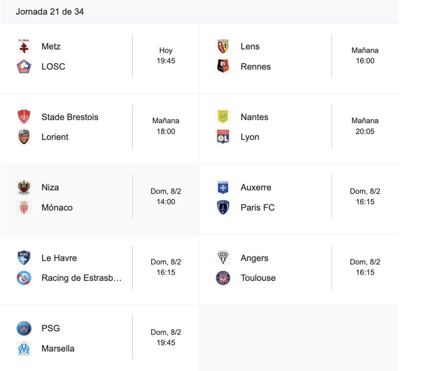Screen dimensions: 427x371
Task: Click the PSG club logo
Action: pyautogui.click(x=24, y=328)
